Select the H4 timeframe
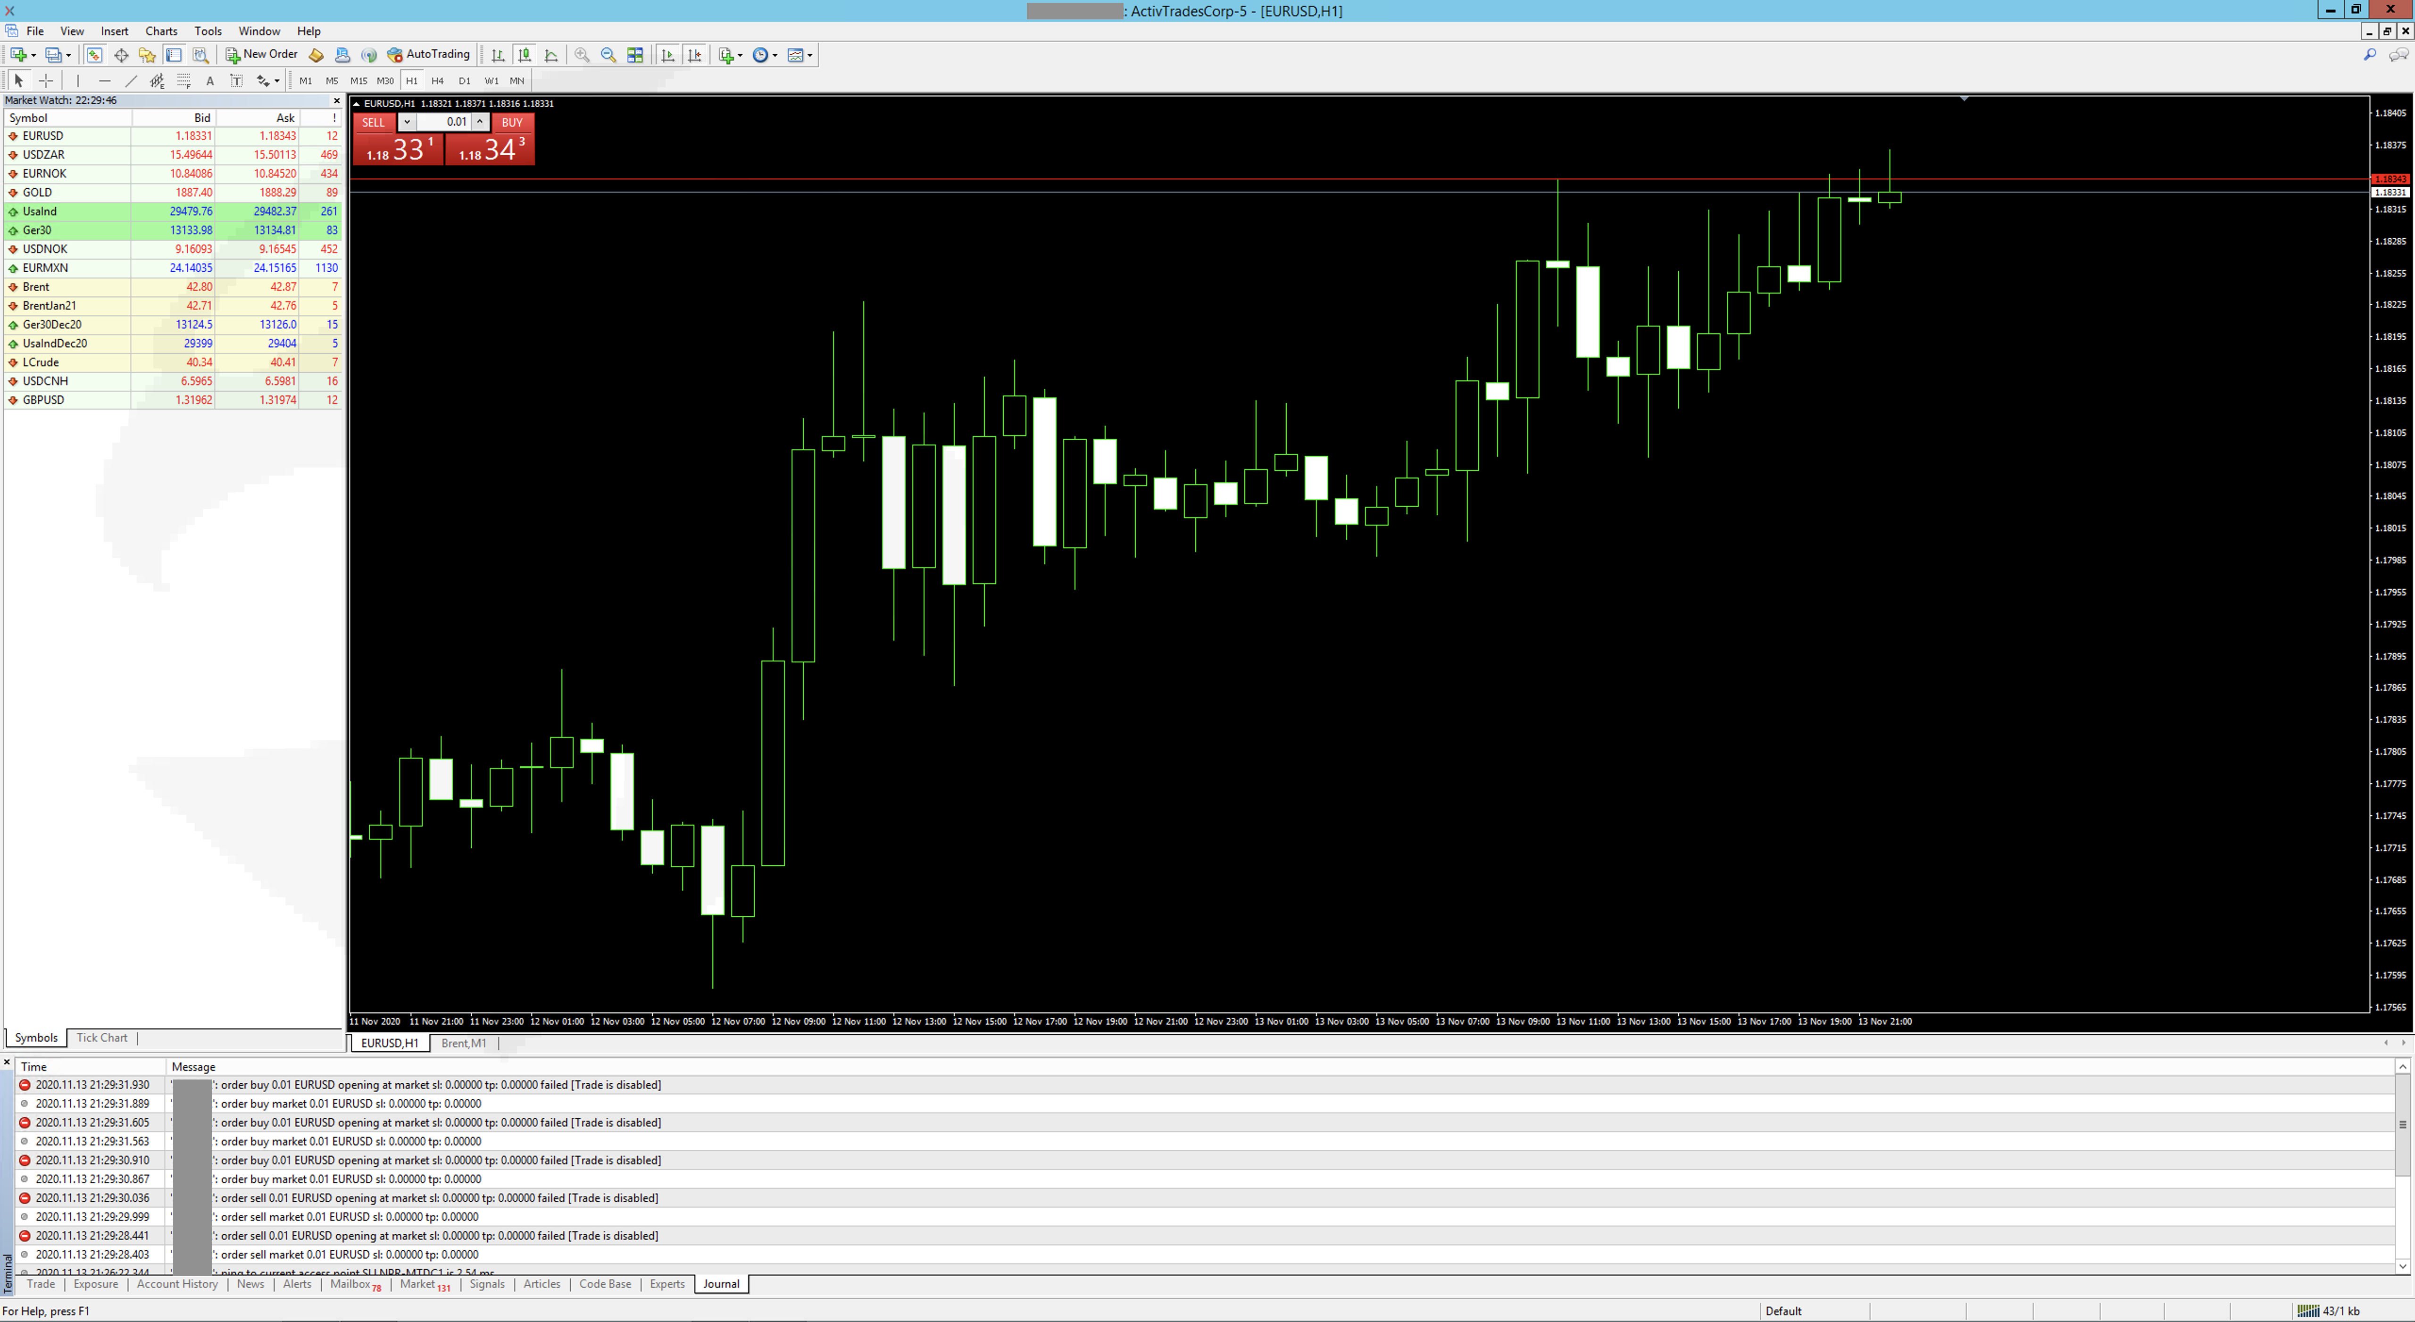The image size is (2415, 1322). click(x=437, y=81)
